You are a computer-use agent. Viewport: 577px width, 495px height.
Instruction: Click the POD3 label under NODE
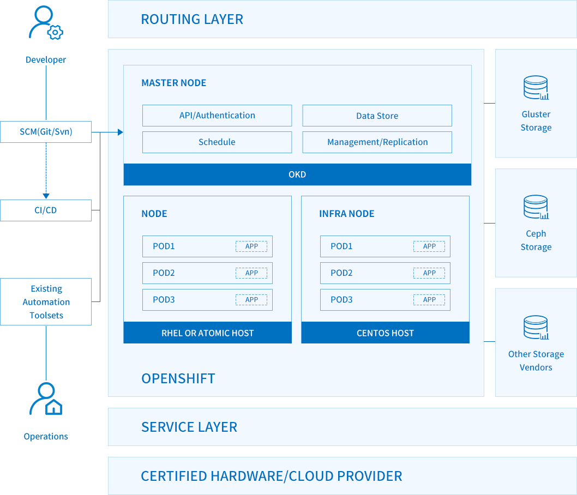[x=164, y=300]
